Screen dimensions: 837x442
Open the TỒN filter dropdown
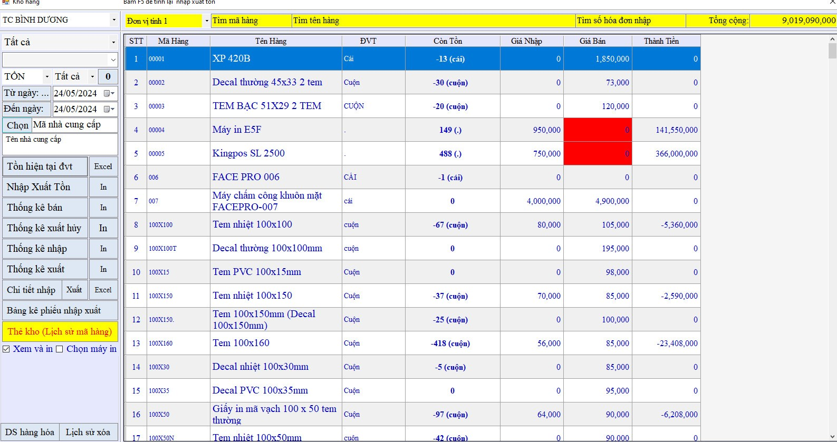47,77
